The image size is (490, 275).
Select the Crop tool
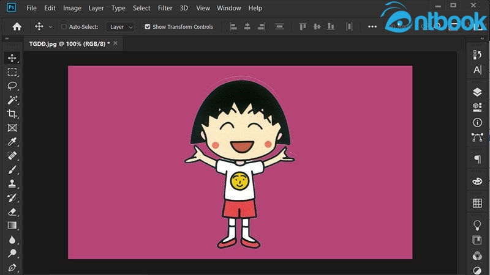[12, 114]
